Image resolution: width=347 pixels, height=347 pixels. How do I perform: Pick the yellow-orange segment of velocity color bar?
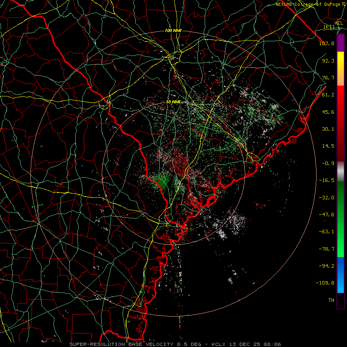coord(340,69)
